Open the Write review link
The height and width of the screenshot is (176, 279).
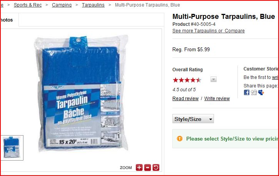(217, 99)
